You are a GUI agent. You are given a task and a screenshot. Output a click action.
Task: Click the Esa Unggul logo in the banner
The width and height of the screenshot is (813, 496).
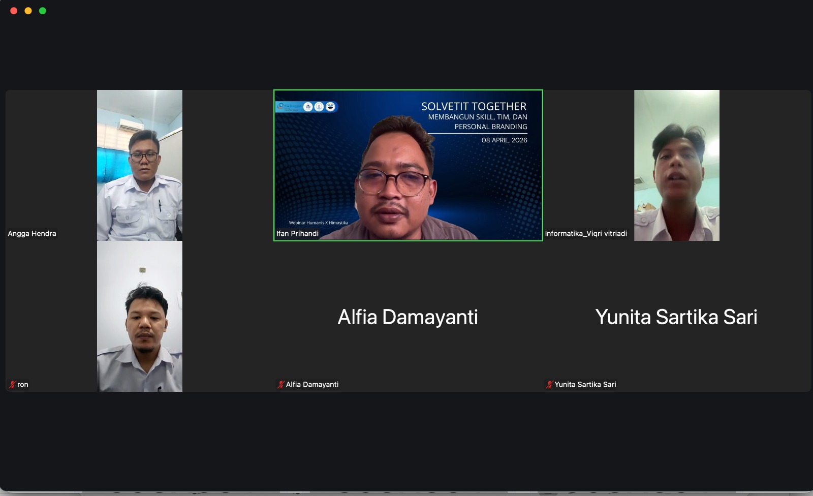click(289, 107)
